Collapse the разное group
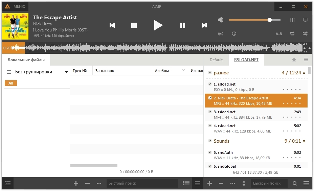The height and width of the screenshot is (191, 314). (304, 73)
